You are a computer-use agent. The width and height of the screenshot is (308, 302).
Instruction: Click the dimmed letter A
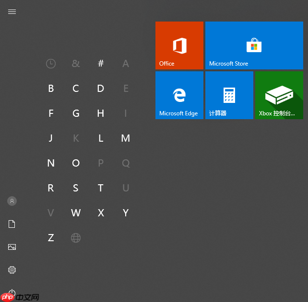[x=126, y=64]
